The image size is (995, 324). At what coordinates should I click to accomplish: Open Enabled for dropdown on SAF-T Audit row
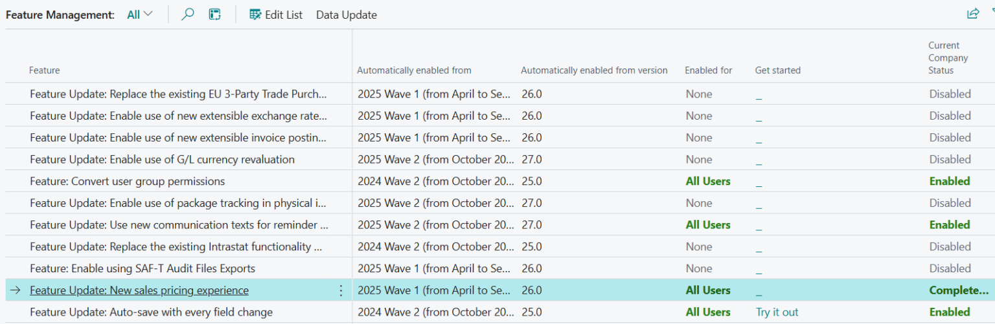(699, 268)
